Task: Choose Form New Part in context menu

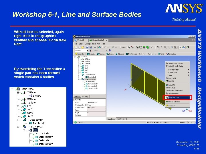Action: (x=177, y=98)
